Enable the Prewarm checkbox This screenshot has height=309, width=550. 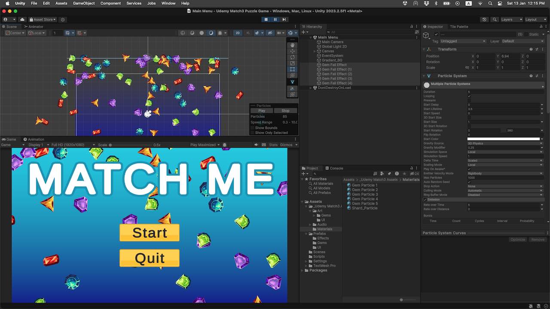click(469, 100)
